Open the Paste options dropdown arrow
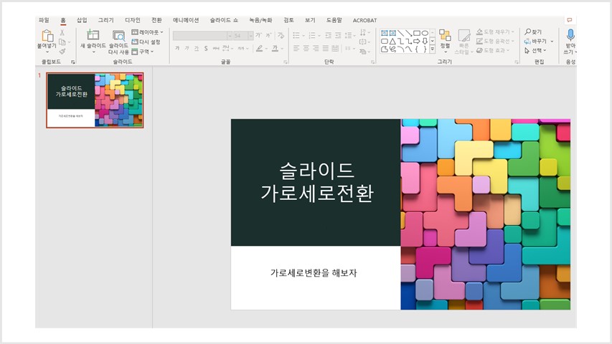 tap(47, 52)
